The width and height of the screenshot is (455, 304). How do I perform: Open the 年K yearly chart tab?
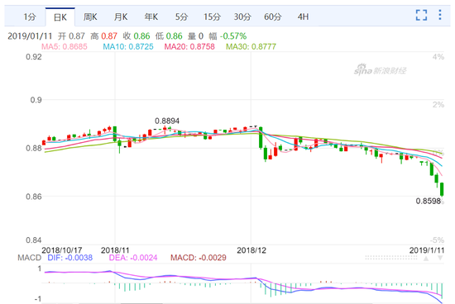pos(151,17)
